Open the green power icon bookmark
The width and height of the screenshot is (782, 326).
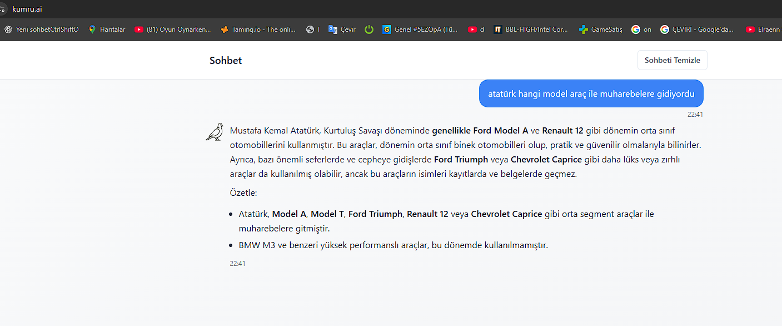click(x=369, y=29)
